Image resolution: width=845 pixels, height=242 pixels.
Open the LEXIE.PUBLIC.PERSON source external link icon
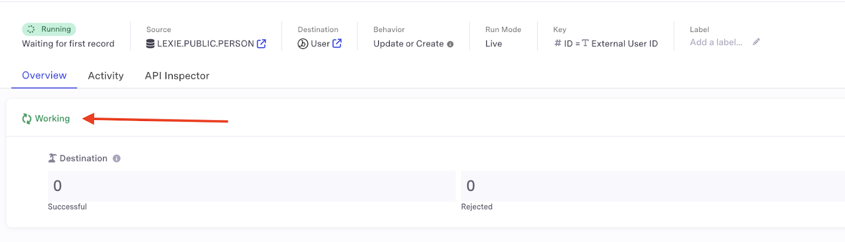click(x=261, y=44)
